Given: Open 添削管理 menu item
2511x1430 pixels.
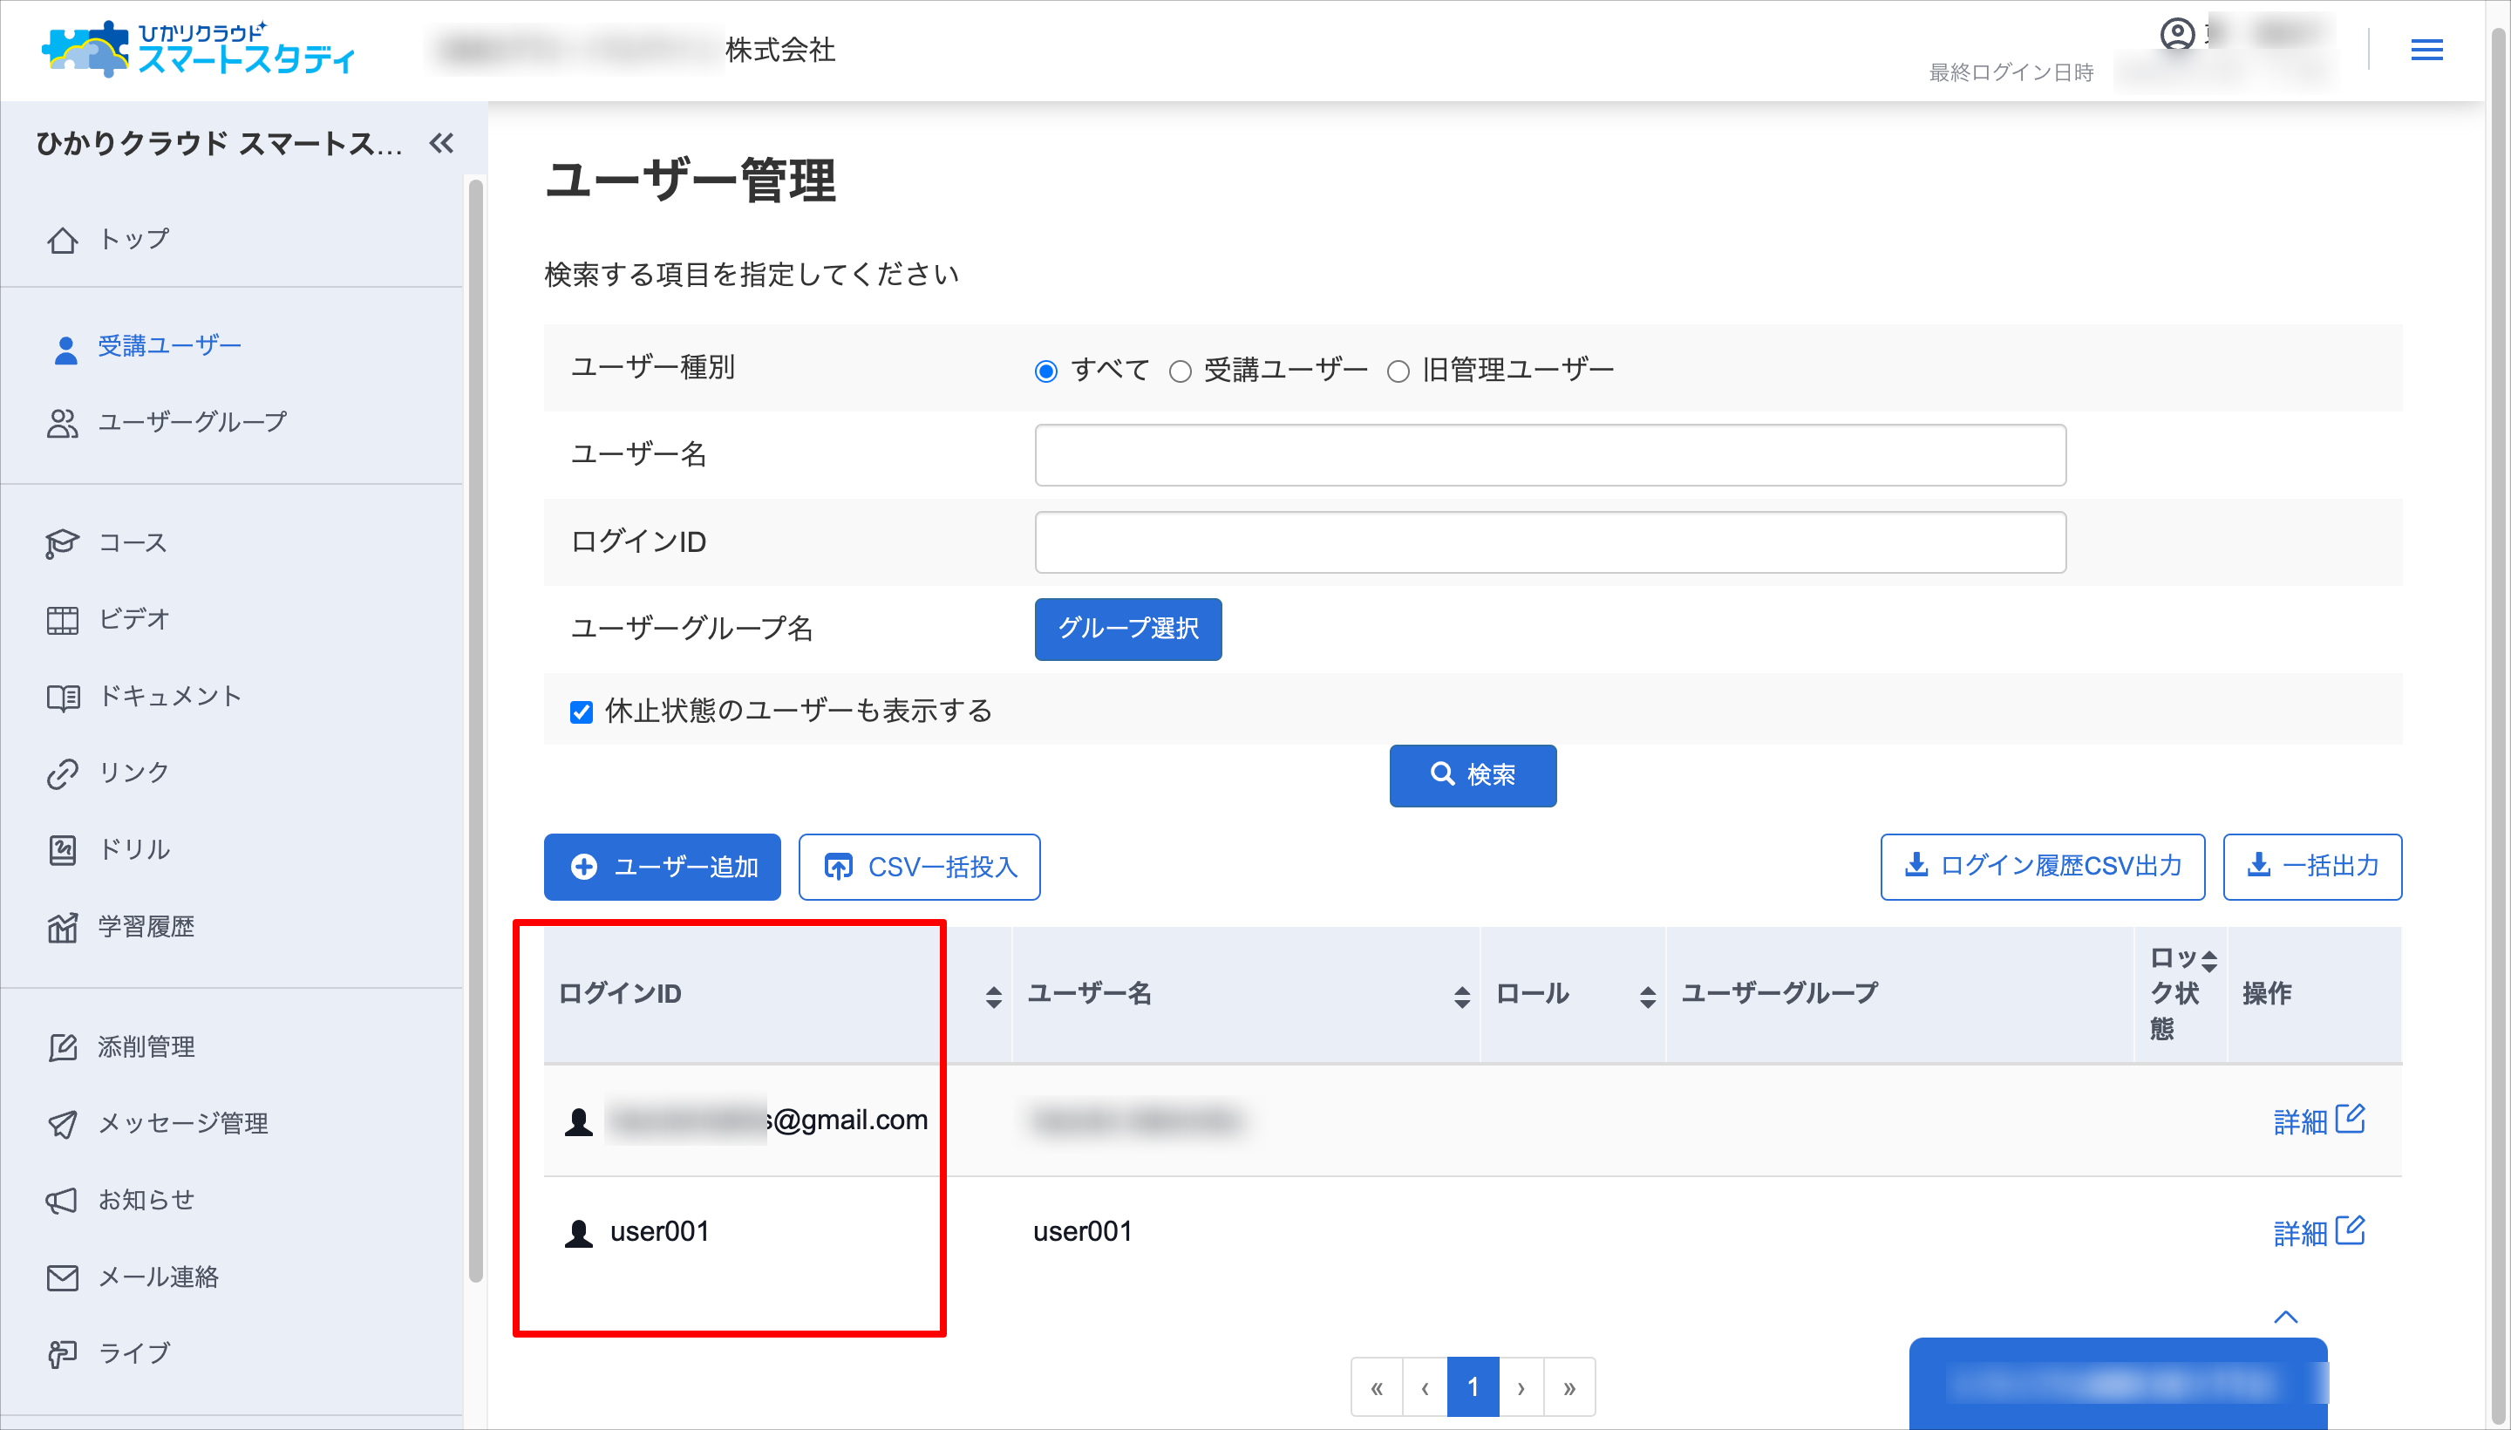Looking at the screenshot, I should (x=146, y=1047).
